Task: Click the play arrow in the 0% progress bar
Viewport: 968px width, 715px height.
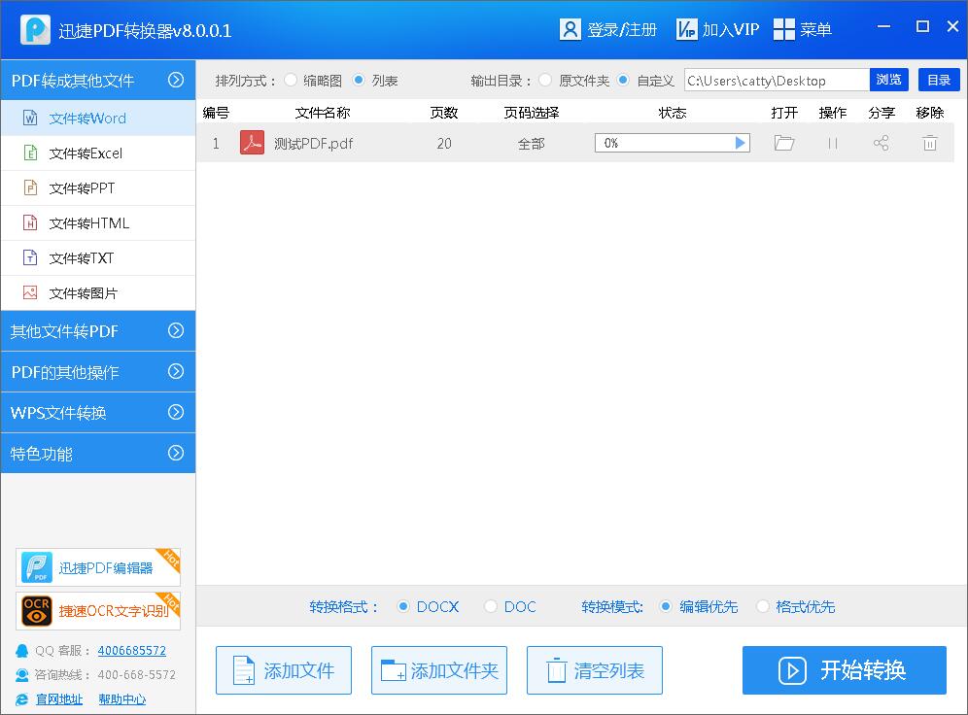Action: coord(741,143)
